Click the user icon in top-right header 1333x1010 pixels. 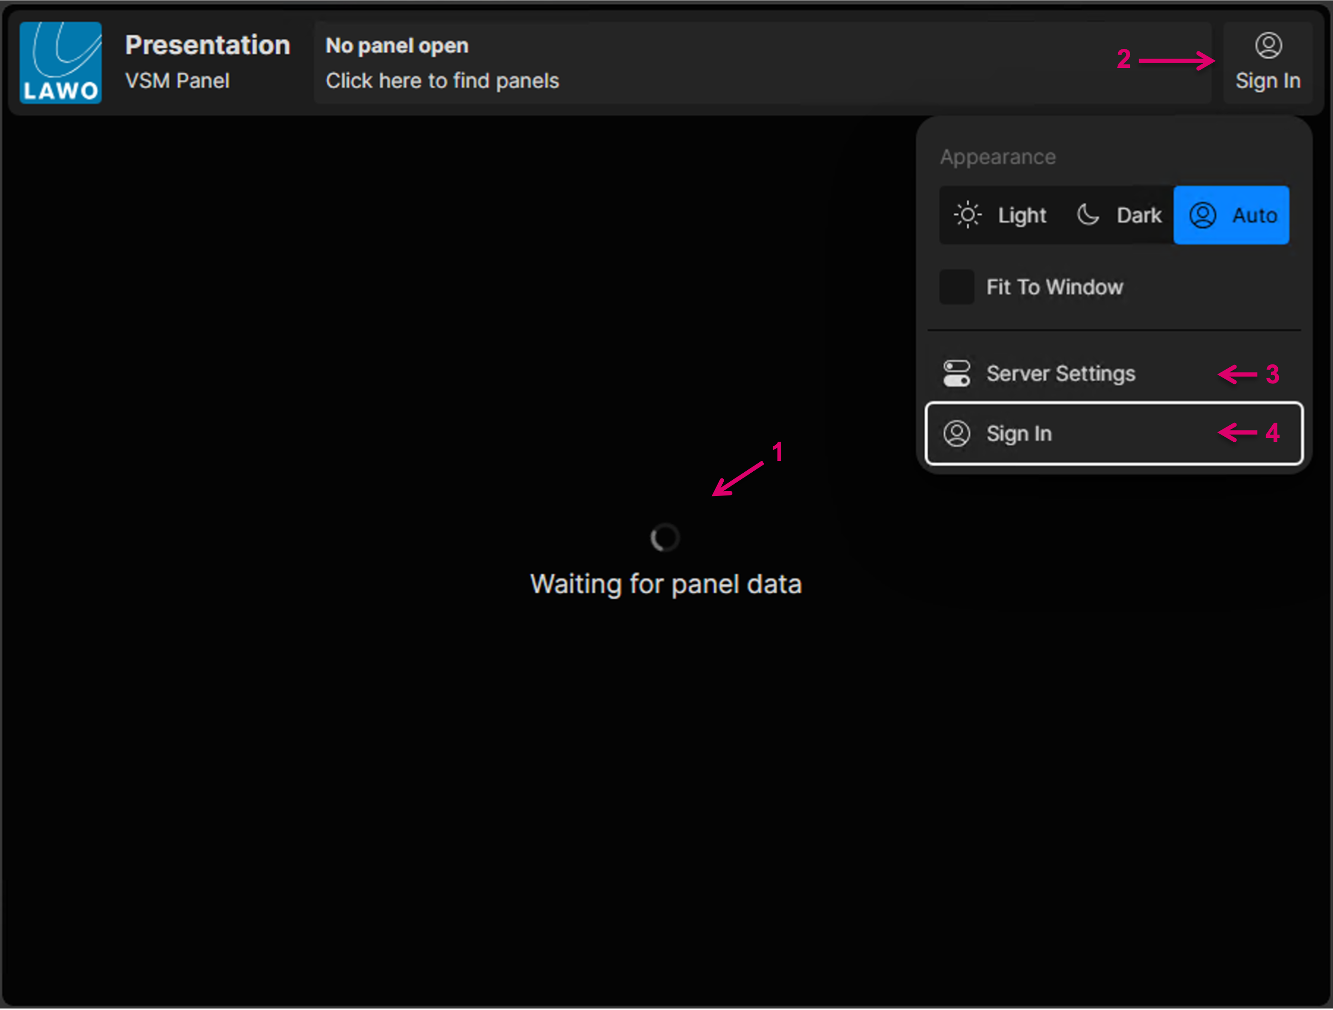click(1268, 45)
